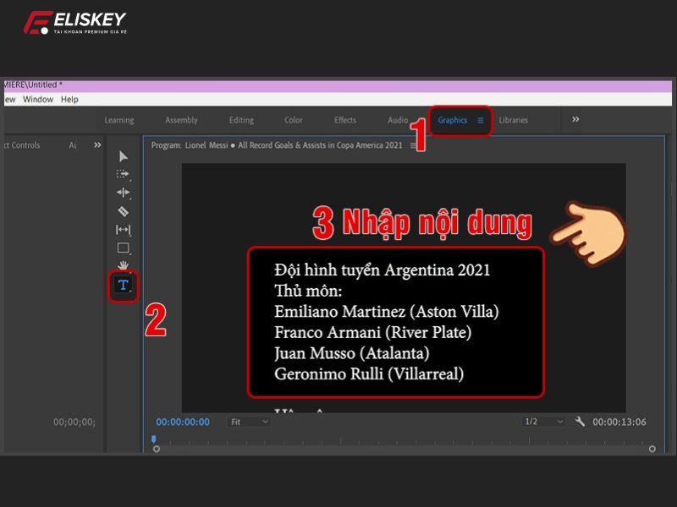Select the Razor tool
Image resolution: width=677 pixels, height=507 pixels.
(124, 211)
